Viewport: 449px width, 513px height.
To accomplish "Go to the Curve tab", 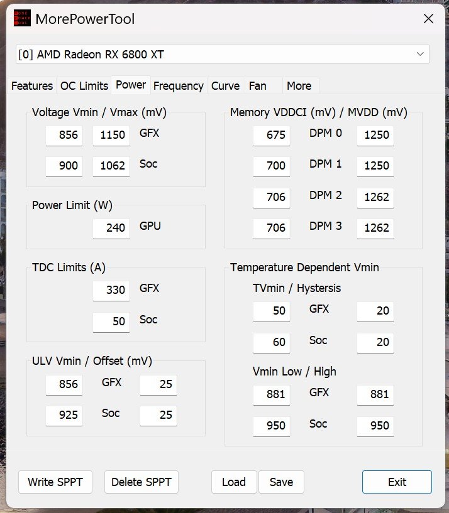I will point(226,86).
